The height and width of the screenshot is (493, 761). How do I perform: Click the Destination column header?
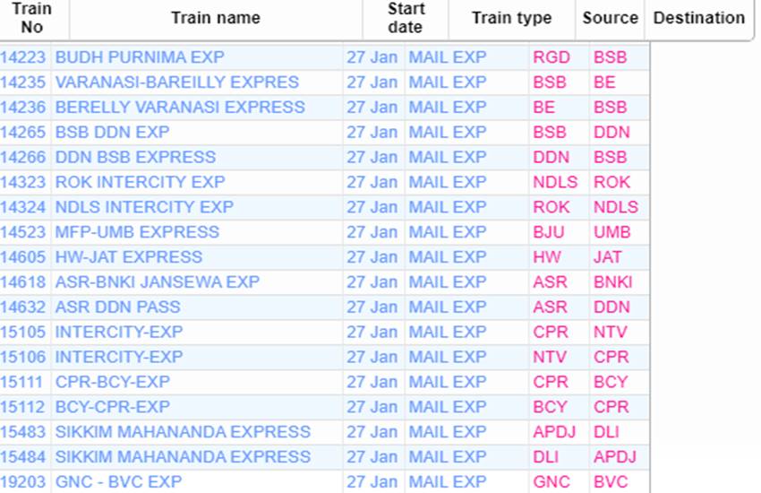click(698, 18)
